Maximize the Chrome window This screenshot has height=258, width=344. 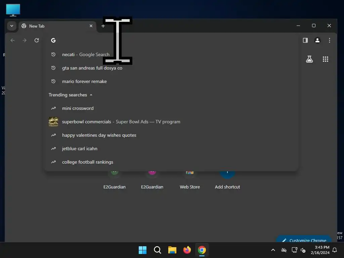click(x=314, y=26)
